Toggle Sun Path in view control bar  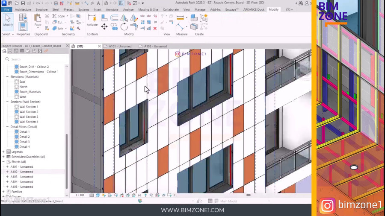104,195
